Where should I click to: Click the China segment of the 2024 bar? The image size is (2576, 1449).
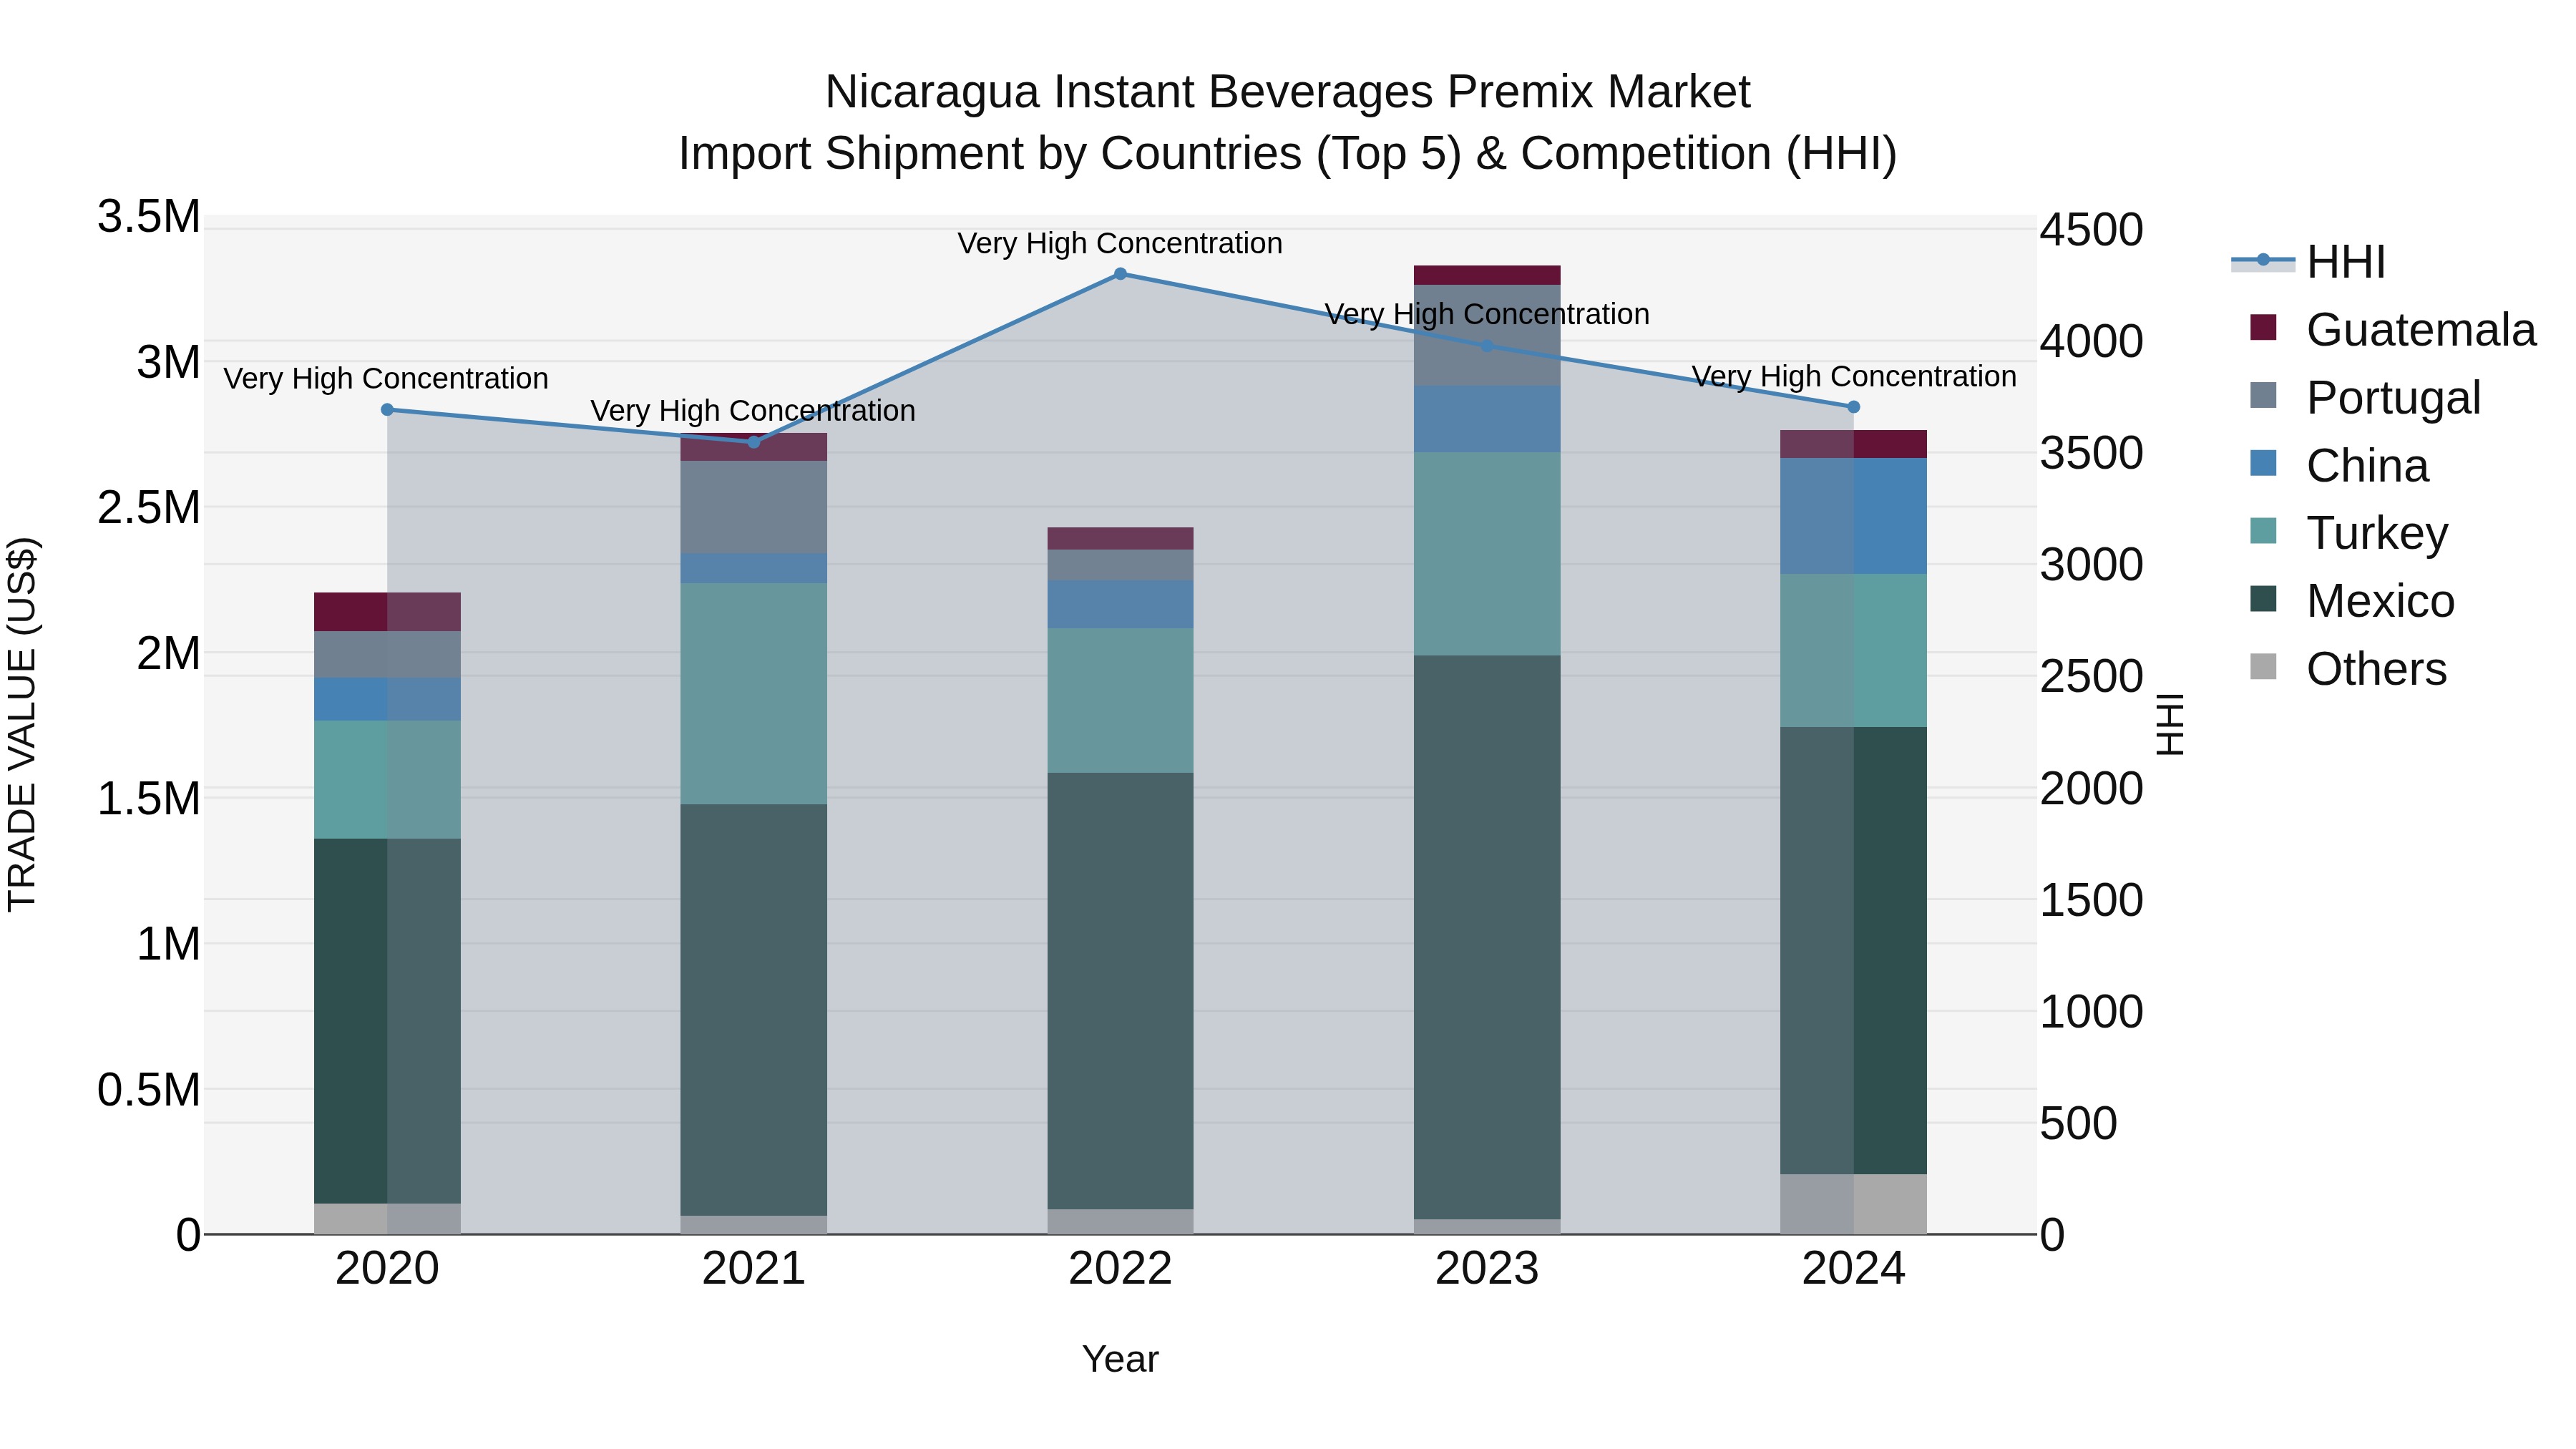pyautogui.click(x=1853, y=516)
